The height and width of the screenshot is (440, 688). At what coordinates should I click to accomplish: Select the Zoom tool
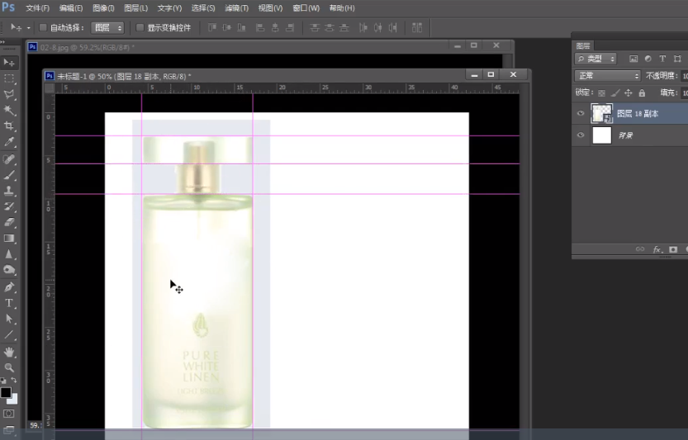pos(9,367)
